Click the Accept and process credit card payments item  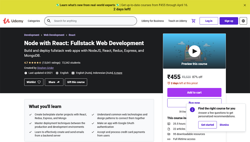coord(121,134)
